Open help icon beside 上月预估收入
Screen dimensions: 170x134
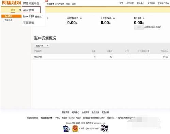click(114, 18)
